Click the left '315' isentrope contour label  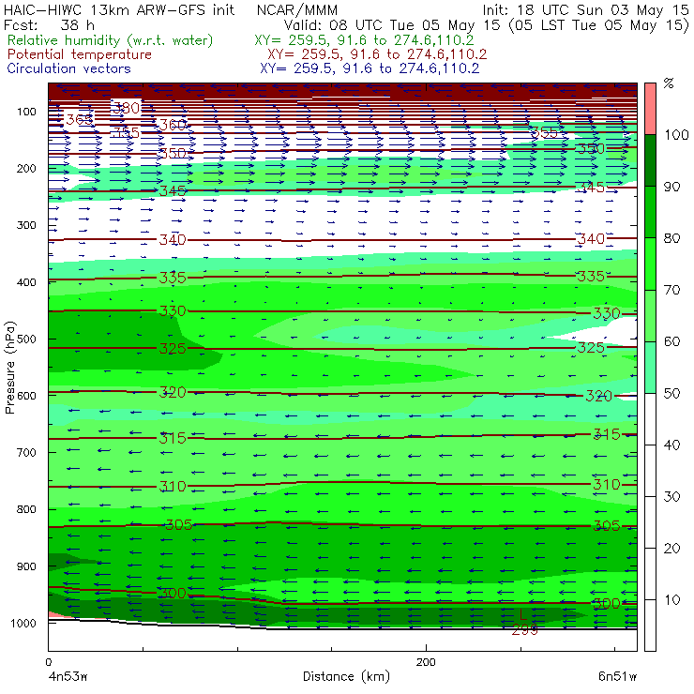tap(173, 438)
